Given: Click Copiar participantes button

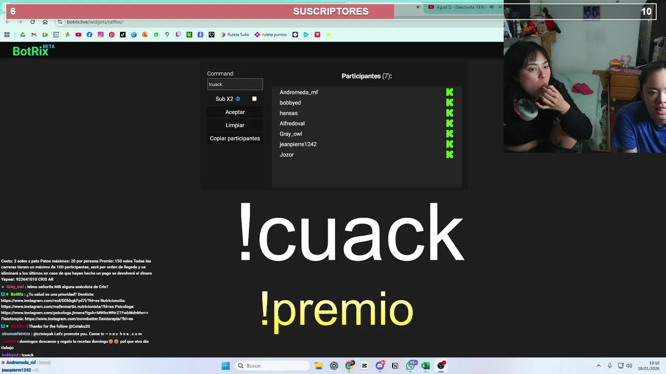Looking at the screenshot, I should [x=235, y=138].
